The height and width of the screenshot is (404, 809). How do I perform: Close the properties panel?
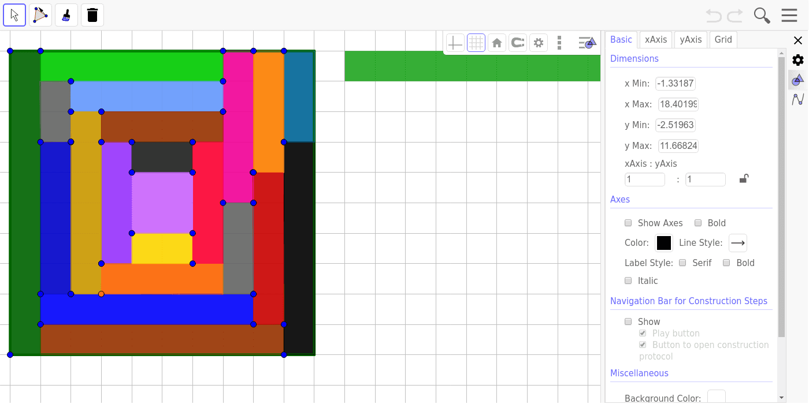click(798, 40)
